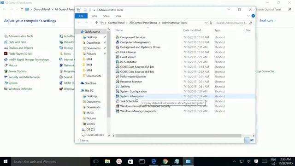Screen dimensions: 295x166
Task: Select Windows Firewall with Advanced Security icon
Action: [x=118, y=106]
